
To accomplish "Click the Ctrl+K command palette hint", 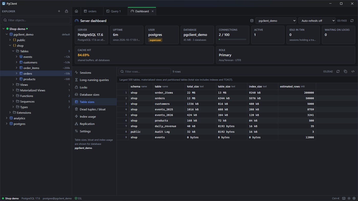I will (336, 198).
